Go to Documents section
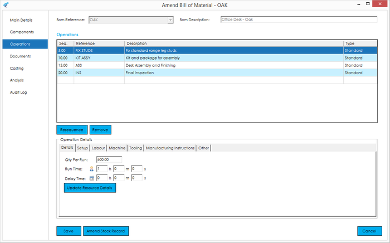This screenshot has height=243, width=390. click(x=21, y=56)
